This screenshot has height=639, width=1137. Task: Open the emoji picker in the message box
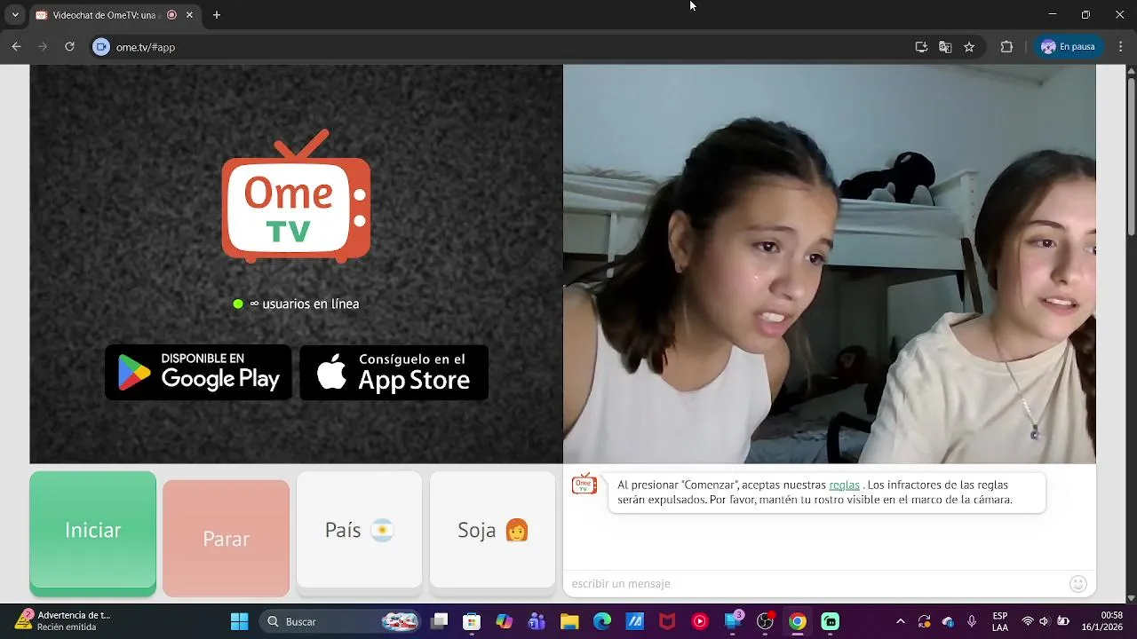coord(1078,583)
